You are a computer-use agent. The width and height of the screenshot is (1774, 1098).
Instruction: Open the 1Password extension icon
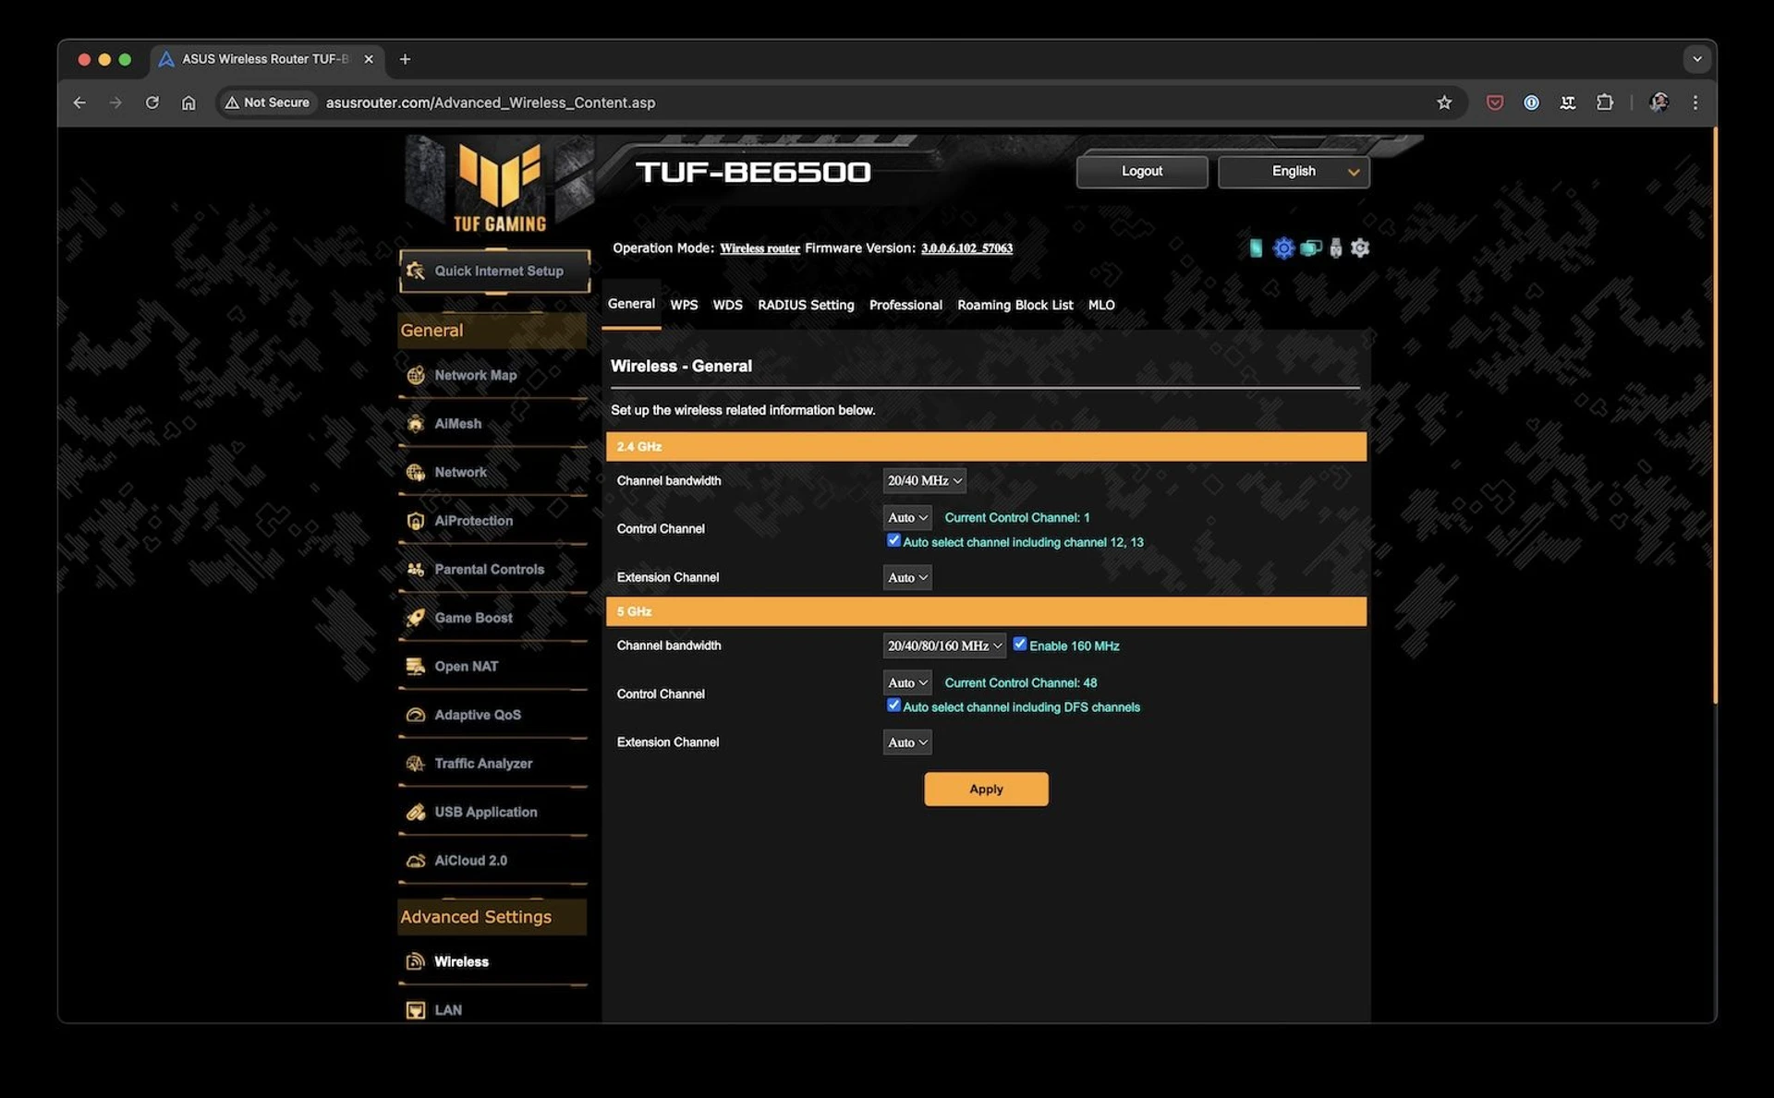[x=1531, y=103]
